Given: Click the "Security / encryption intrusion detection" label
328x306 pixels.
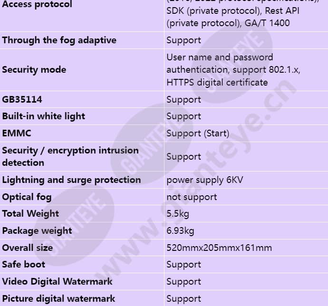Looking at the screenshot, I should (x=70, y=156).
